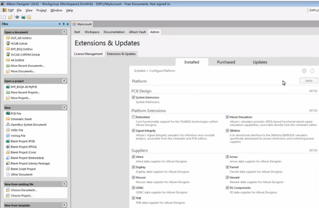Viewport: 319px width, 208px height.
Task: Open the Help menu
Action: point(69,10)
